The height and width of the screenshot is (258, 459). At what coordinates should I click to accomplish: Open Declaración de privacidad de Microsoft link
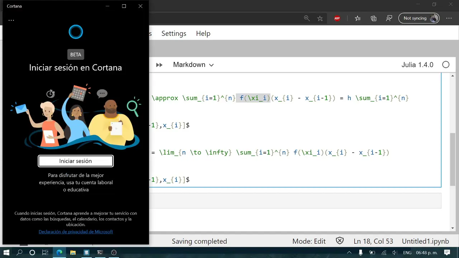pyautogui.click(x=76, y=232)
